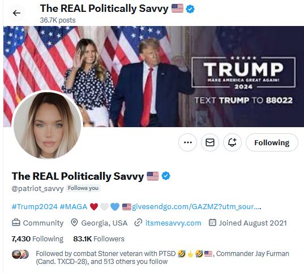Viewport: 304px width, 273px height.
Task: Click the blue verified badge beside profile name
Action: click(x=166, y=176)
